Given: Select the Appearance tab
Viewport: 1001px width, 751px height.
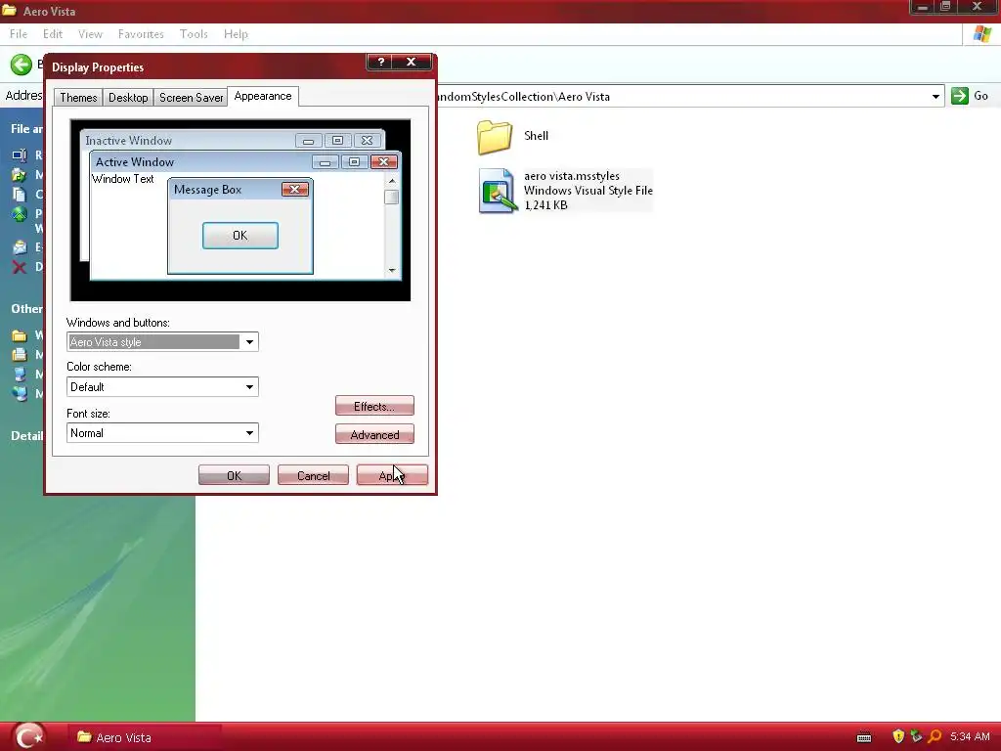Looking at the screenshot, I should click(x=262, y=96).
